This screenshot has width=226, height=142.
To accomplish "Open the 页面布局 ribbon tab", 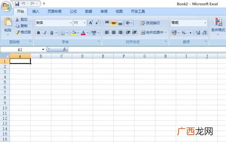I will pos(55,11).
